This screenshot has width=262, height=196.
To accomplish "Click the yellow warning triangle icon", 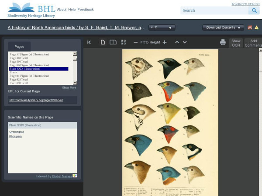I will point(256,27).
